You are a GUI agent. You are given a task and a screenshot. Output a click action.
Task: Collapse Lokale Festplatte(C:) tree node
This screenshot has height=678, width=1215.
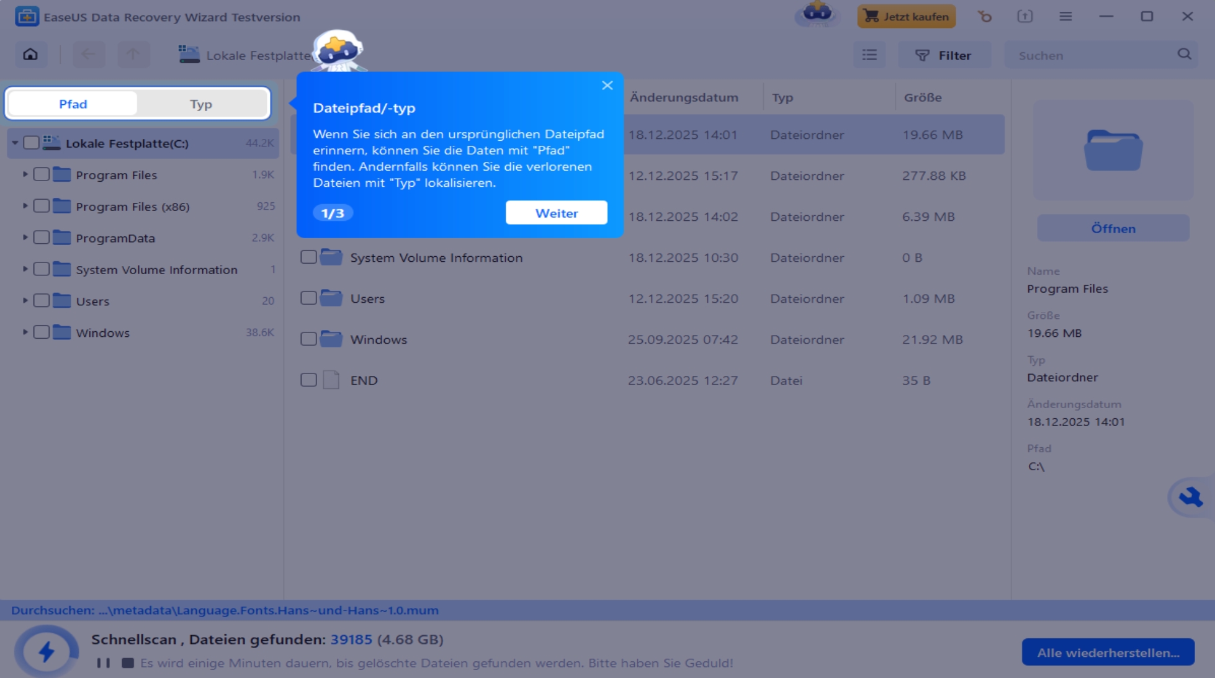pos(15,143)
